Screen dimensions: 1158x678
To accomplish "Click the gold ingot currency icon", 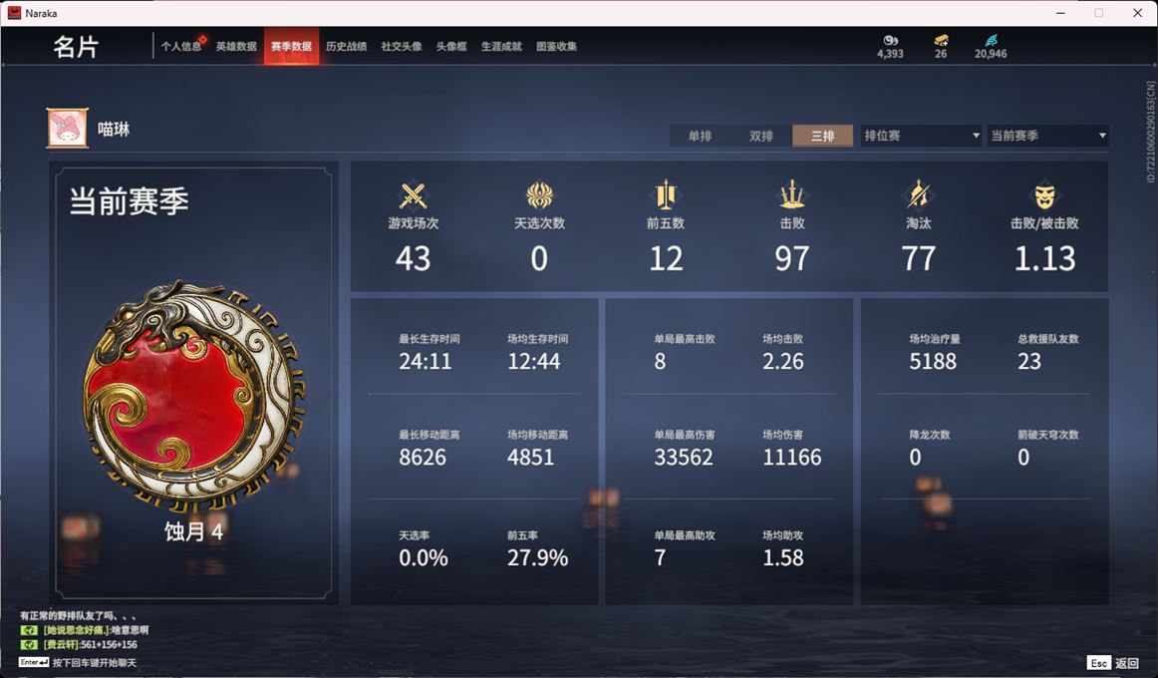I will [x=940, y=40].
